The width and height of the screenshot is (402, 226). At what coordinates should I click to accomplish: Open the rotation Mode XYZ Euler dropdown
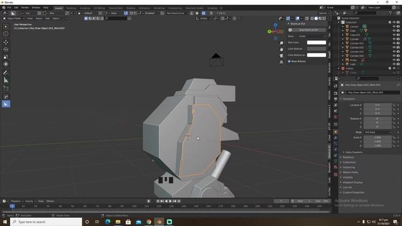pos(378,132)
